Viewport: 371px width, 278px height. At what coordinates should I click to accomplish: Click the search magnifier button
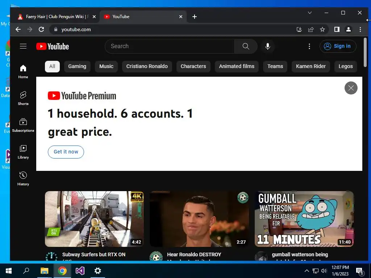pos(246,46)
